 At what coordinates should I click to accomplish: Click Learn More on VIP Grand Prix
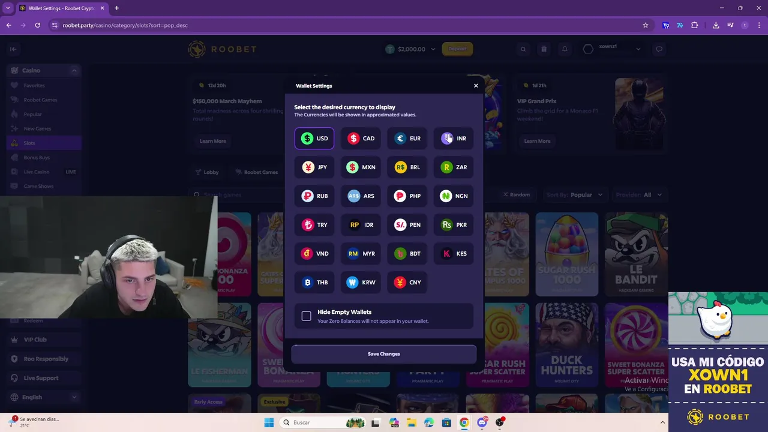click(537, 141)
